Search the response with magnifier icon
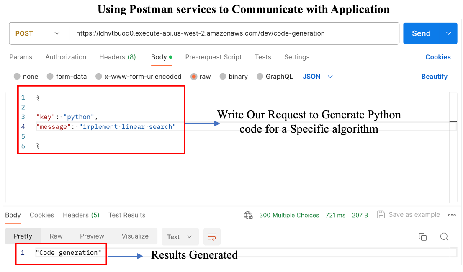The width and height of the screenshot is (463, 272). (x=444, y=237)
